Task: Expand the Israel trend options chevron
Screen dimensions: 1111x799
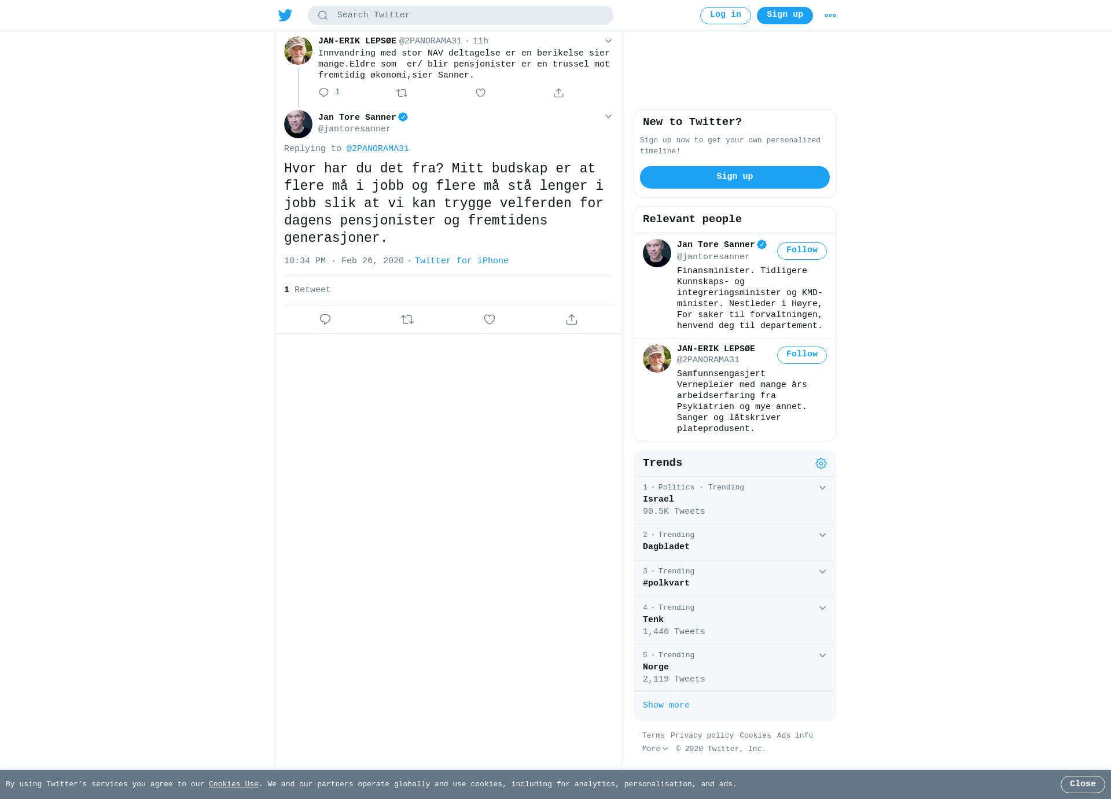Action: 822,488
